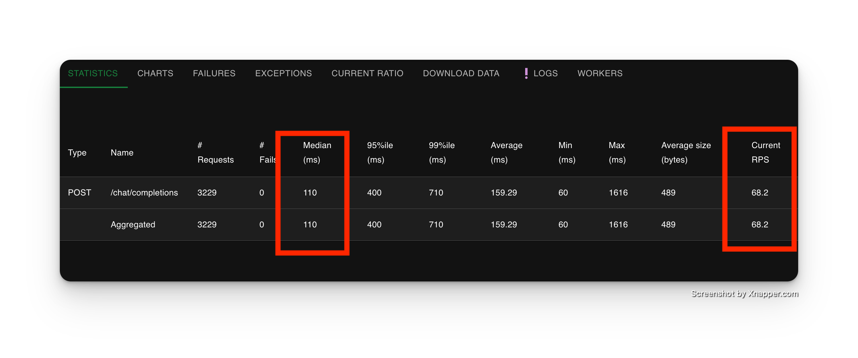Sort table by Name column header
The image size is (858, 358).
(122, 152)
